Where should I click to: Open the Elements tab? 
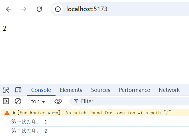pos(71,90)
